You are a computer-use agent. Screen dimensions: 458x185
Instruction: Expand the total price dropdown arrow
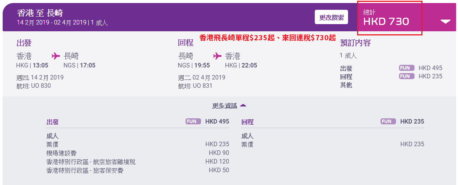[446, 21]
